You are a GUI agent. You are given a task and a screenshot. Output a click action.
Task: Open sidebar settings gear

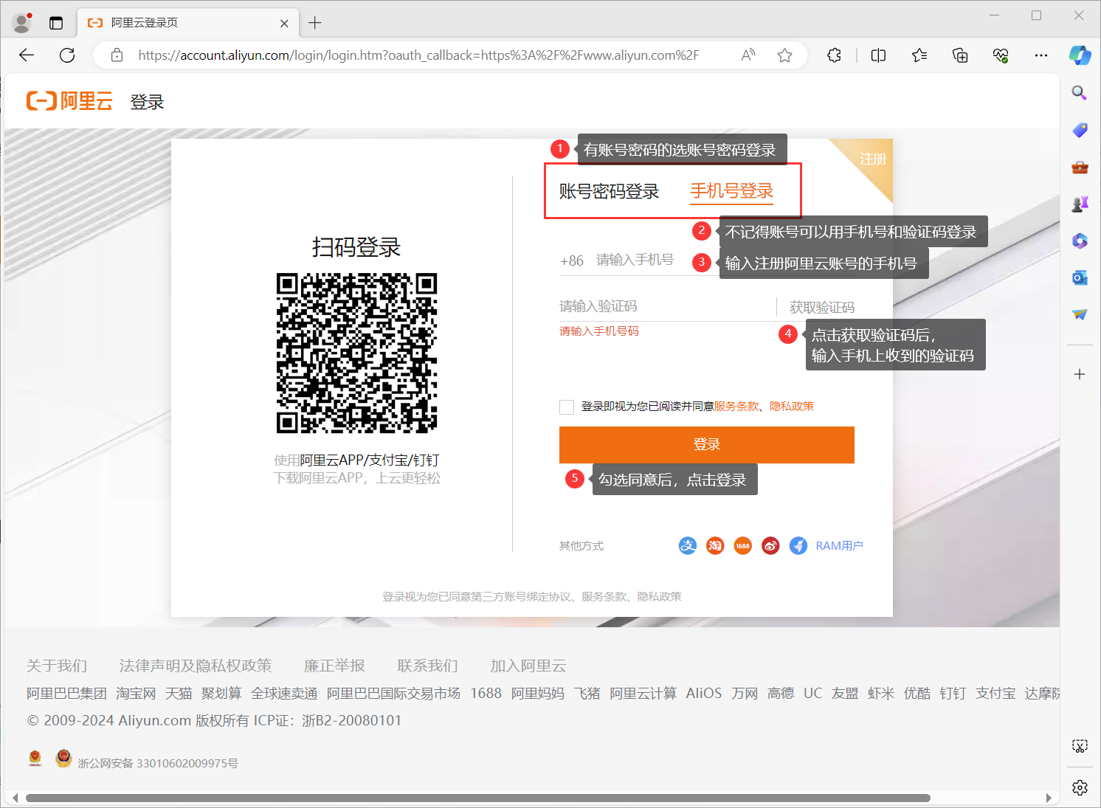[x=1080, y=787]
